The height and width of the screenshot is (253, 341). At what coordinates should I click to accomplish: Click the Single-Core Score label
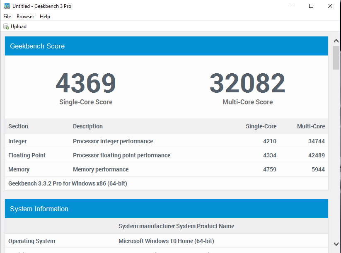tap(86, 102)
